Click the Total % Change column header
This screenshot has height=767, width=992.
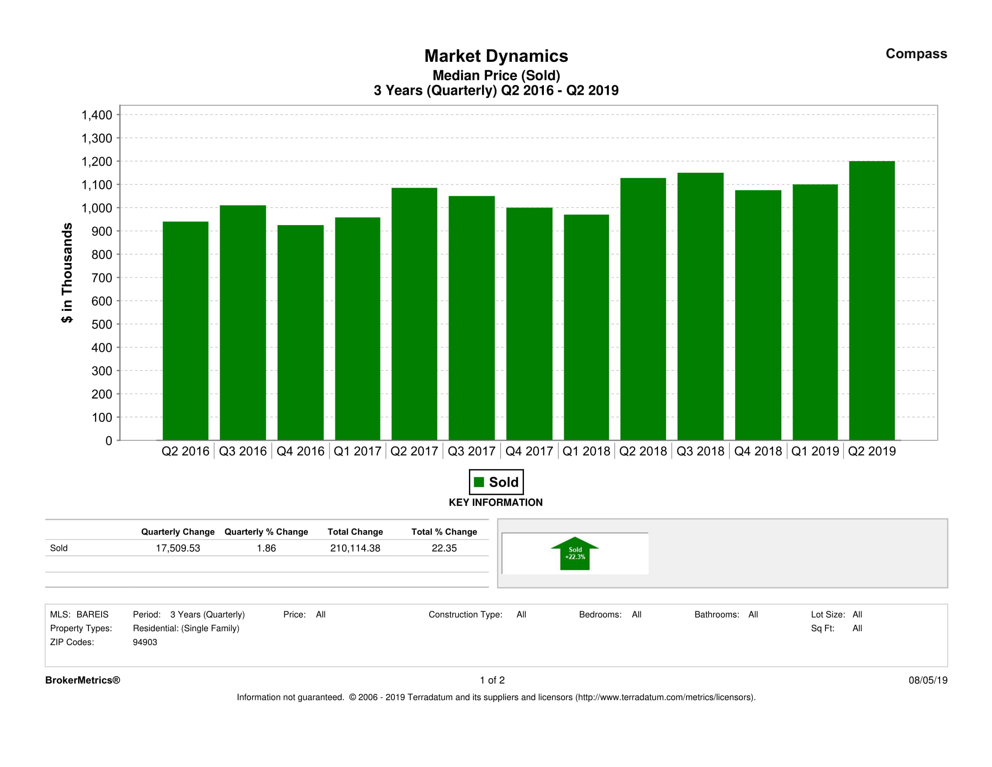coord(444,532)
